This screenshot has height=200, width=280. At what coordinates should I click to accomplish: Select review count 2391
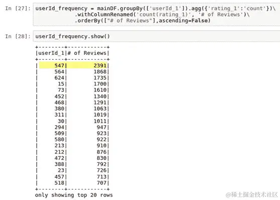[100, 65]
